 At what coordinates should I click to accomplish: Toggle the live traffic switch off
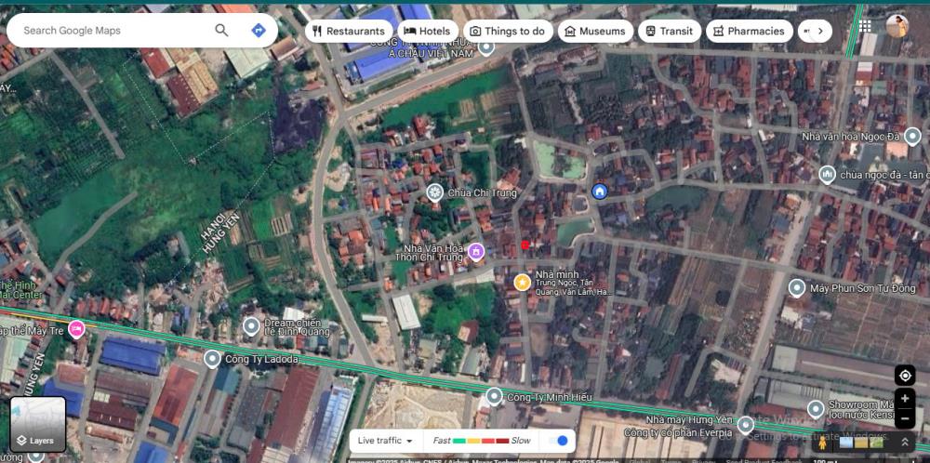(x=558, y=441)
